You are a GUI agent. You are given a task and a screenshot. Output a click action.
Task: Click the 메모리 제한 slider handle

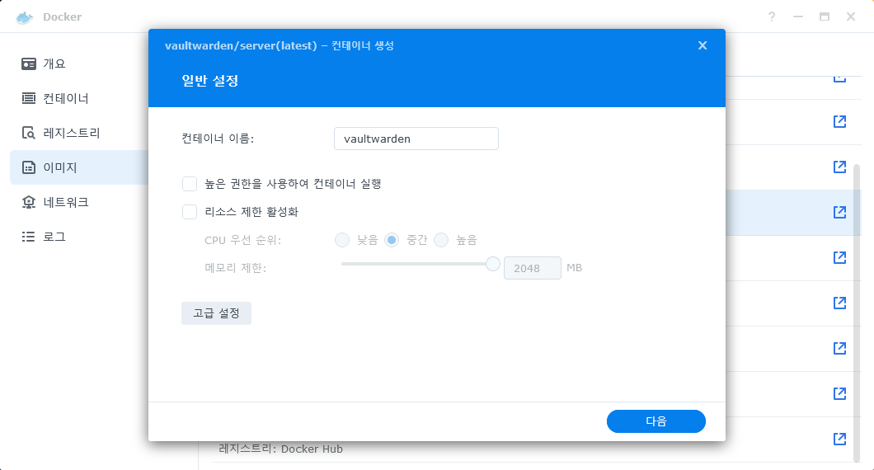tap(493, 264)
